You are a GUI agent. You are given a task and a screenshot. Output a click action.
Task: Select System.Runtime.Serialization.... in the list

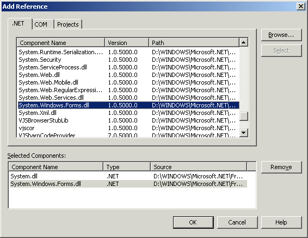(128, 52)
